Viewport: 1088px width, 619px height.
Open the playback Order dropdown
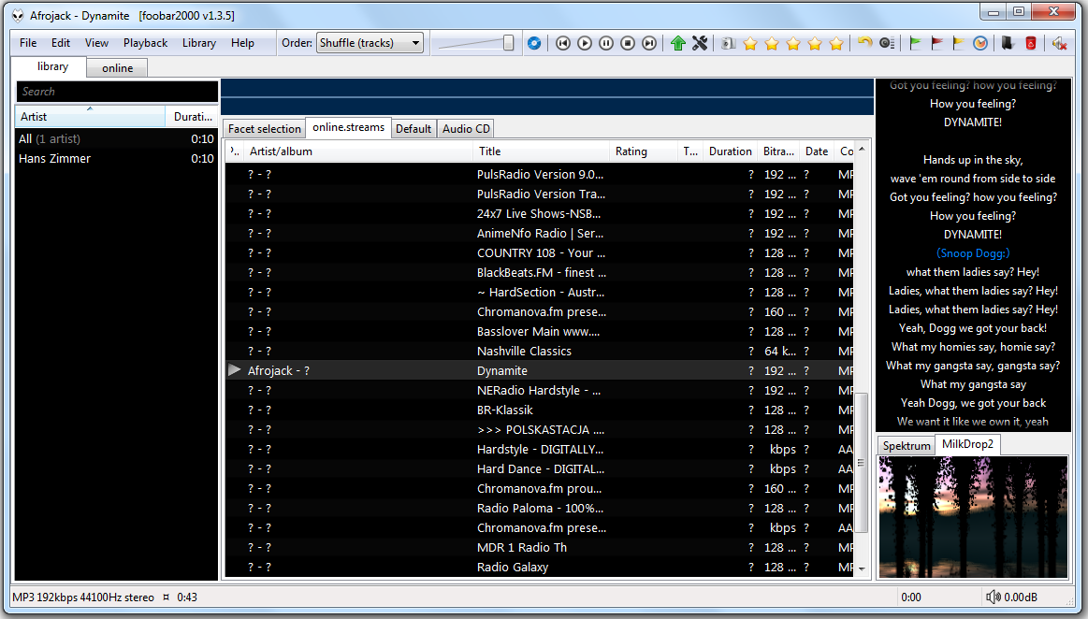point(370,43)
